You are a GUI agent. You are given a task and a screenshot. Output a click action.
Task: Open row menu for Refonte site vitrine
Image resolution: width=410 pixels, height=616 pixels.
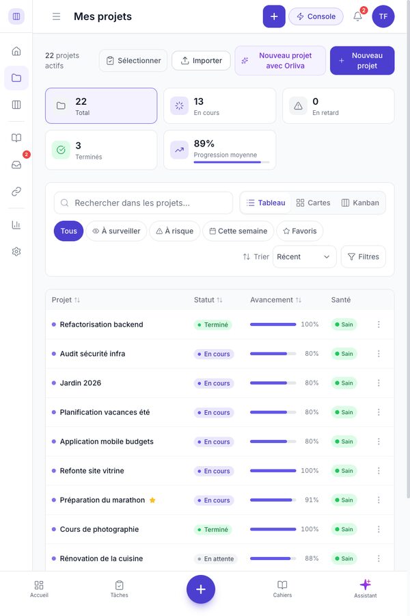pyautogui.click(x=379, y=471)
